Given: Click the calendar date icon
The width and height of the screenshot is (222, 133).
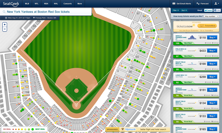Looking at the screenshot, I should coord(6,18).
